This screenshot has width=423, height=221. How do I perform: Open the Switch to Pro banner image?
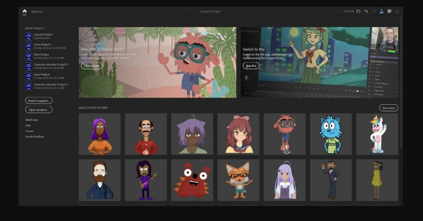tap(319, 62)
